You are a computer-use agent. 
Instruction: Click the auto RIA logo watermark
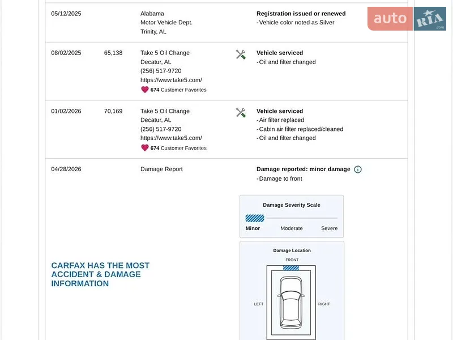pos(407,19)
